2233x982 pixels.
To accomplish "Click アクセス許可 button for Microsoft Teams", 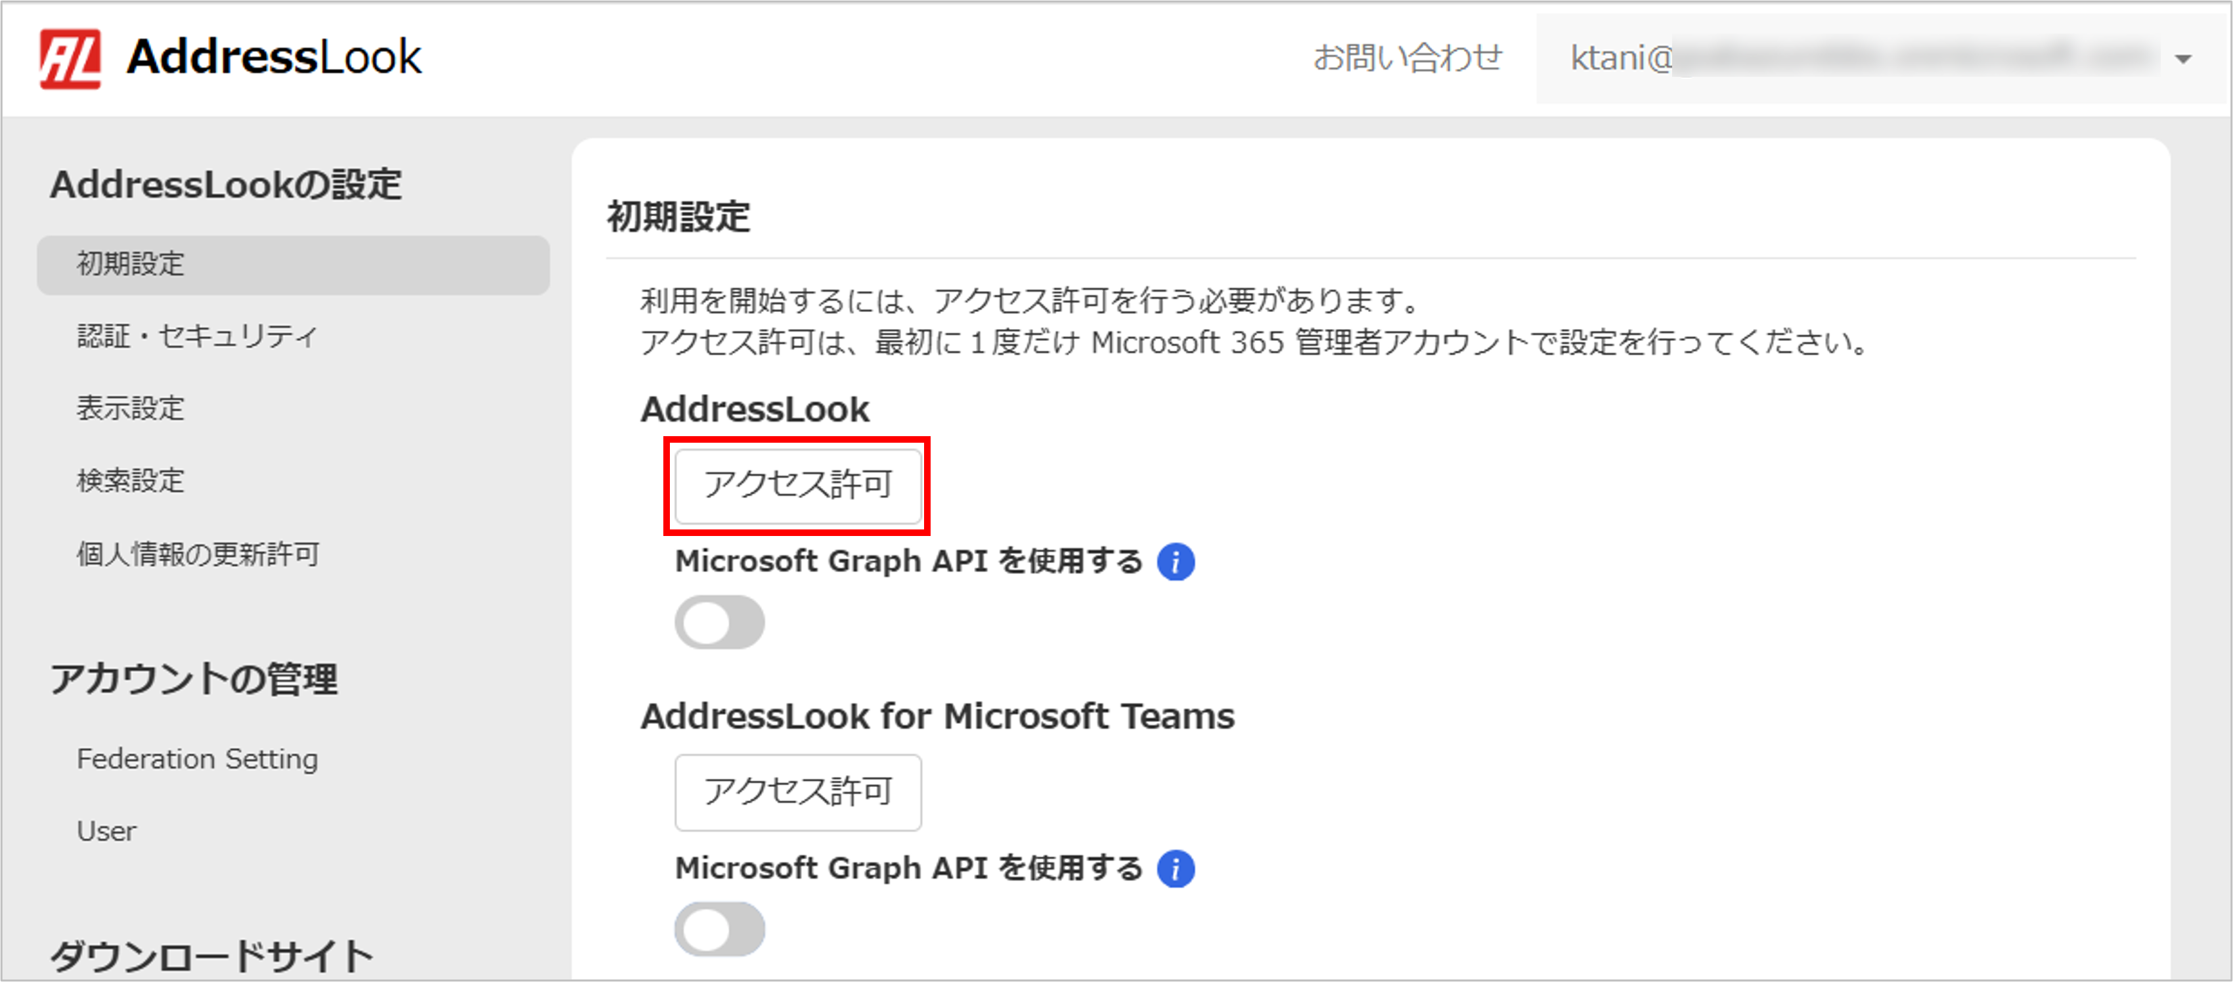I will tap(797, 792).
